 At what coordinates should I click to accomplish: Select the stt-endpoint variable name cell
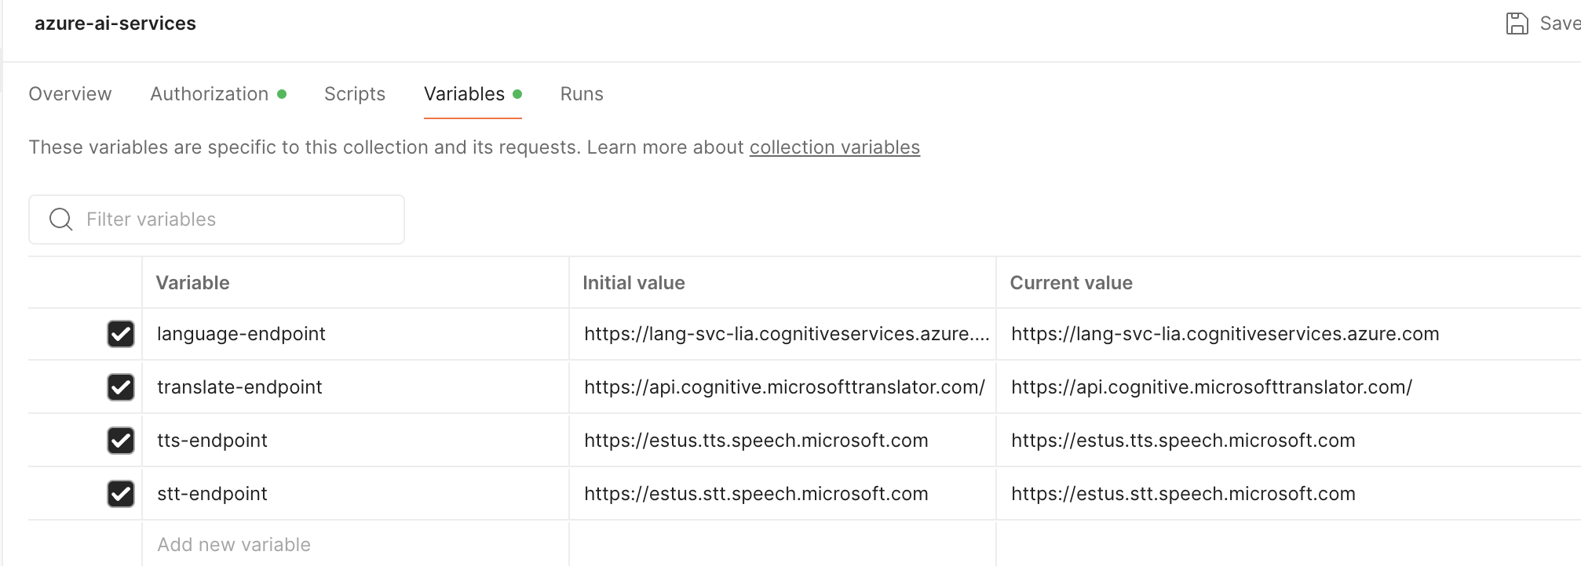click(212, 494)
